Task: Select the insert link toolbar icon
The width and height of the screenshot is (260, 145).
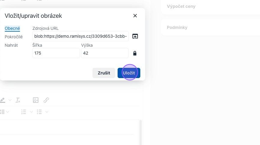Action: [46, 100]
